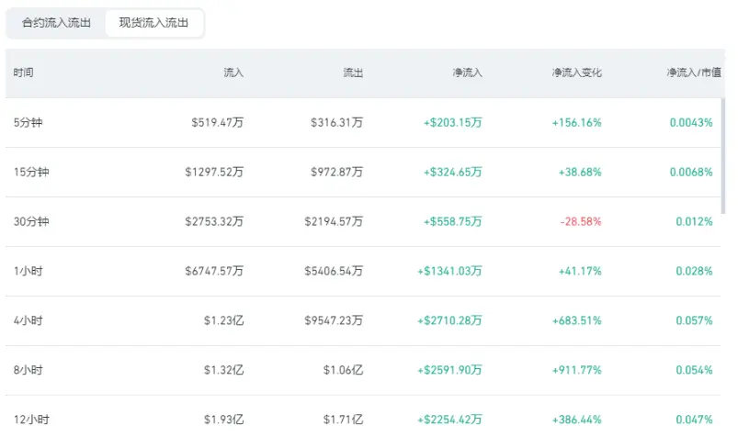Select the 8小时 time row
Image resolution: width=738 pixels, height=437 pixels.
point(363,370)
